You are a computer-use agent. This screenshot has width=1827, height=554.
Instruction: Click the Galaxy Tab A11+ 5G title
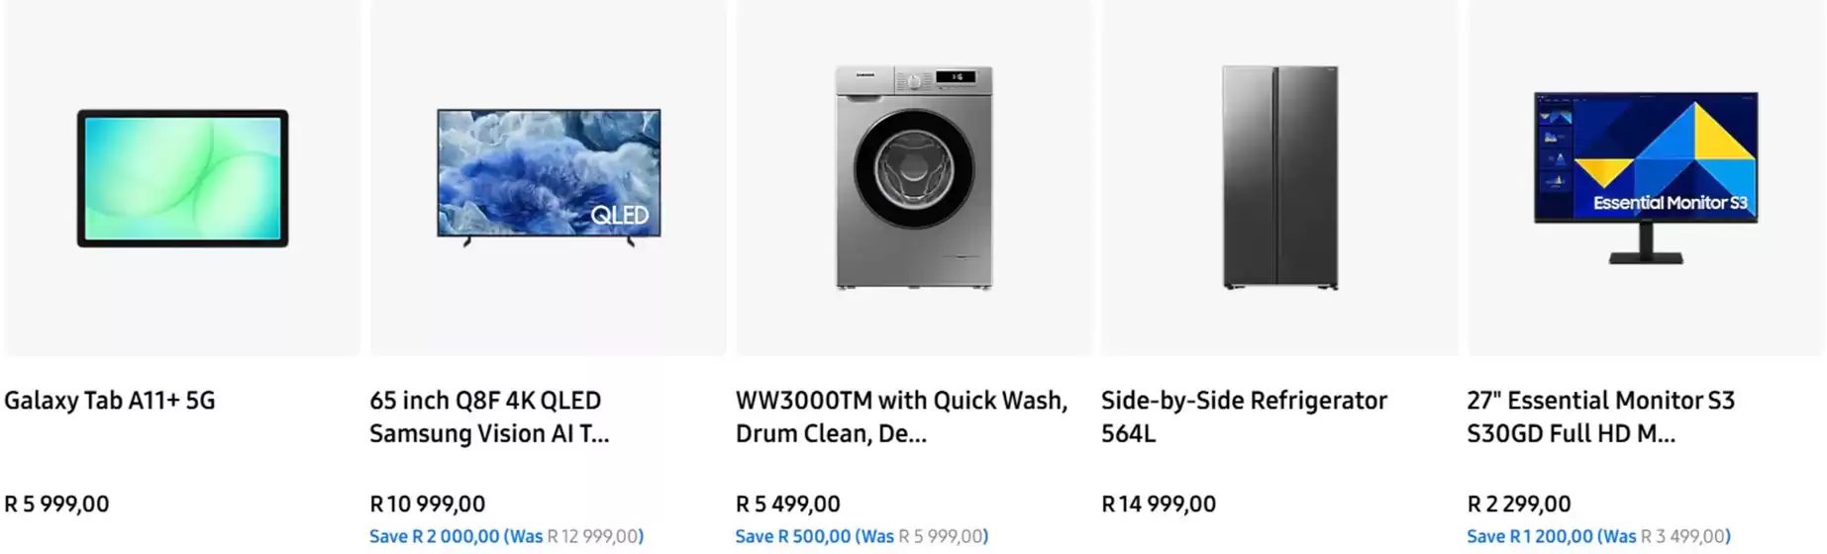click(x=110, y=401)
